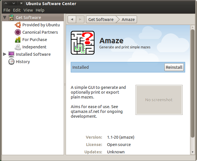The width and height of the screenshot is (197, 161).
Task: Click the Get Software shopping bag icon
Action: (11, 18)
